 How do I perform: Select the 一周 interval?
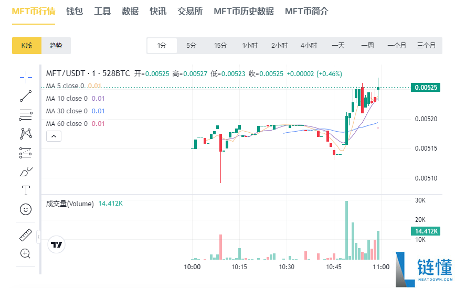368,46
